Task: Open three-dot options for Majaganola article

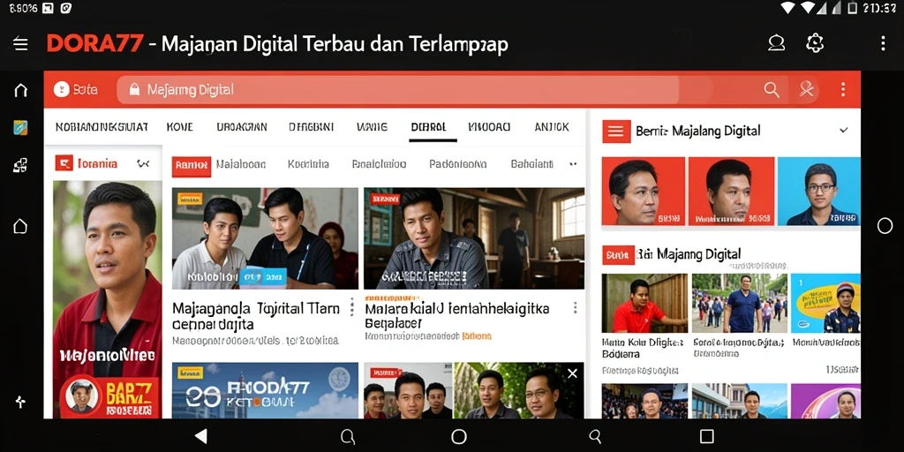Action: [x=351, y=307]
